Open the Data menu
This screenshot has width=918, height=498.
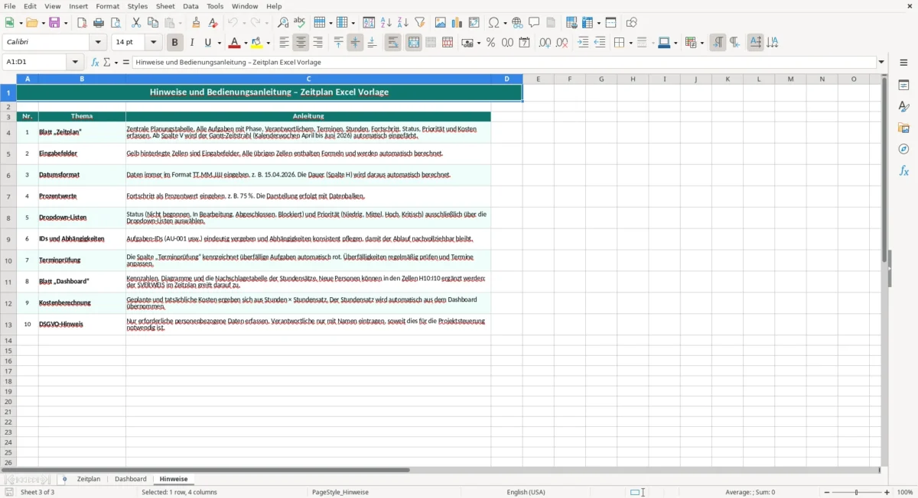pos(190,6)
